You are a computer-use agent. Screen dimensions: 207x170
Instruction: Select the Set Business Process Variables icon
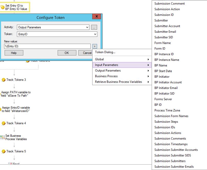(x=2, y=137)
